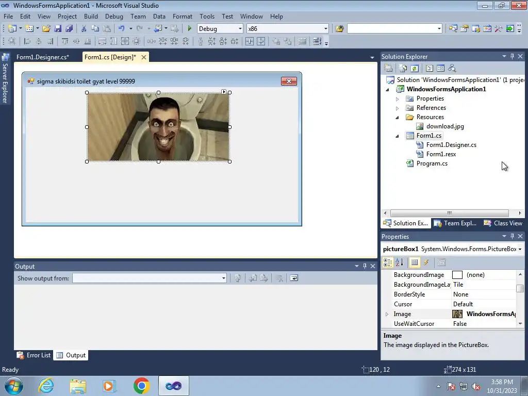Click the Align Lefts layout icon
The image size is (528, 396).
[27, 41]
